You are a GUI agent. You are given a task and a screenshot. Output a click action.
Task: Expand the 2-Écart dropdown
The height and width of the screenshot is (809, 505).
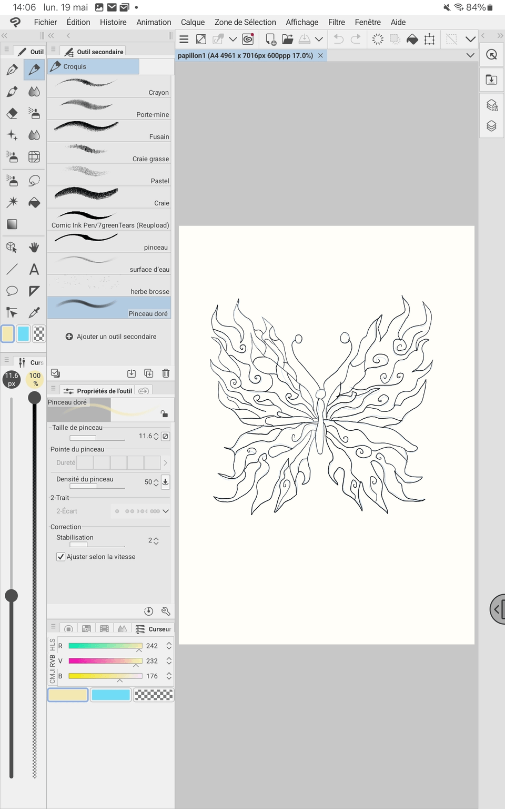coord(166,511)
